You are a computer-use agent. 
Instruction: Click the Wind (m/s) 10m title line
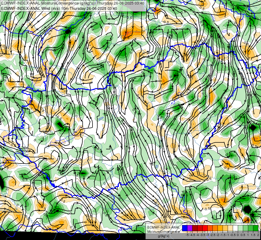pos(59,9)
